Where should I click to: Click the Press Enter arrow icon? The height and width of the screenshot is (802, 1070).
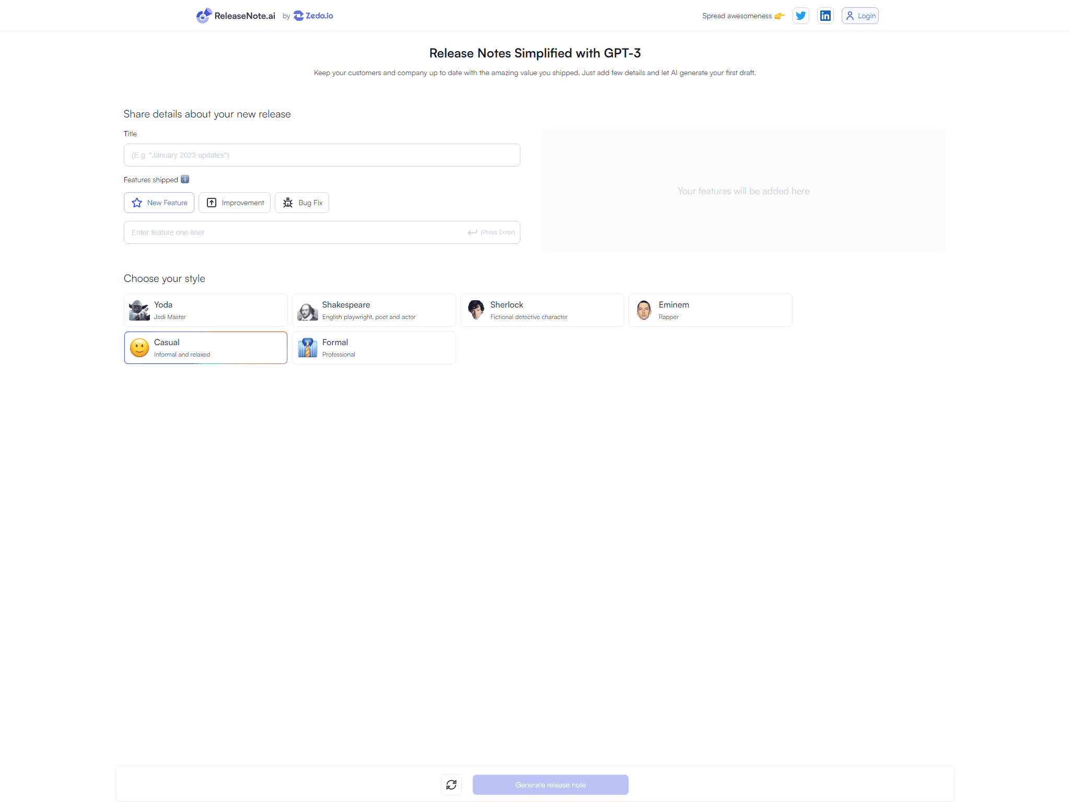tap(472, 232)
